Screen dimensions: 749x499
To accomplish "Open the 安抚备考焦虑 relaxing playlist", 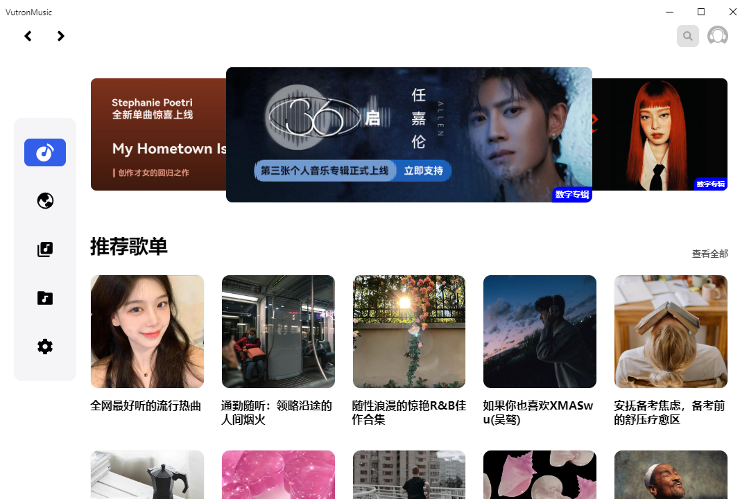I will 670,331.
